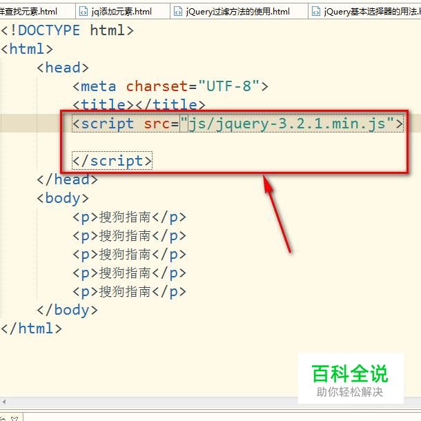The height and width of the screenshot is (421, 421).
Task: Click the opening <head> tag
Action: click(63, 68)
